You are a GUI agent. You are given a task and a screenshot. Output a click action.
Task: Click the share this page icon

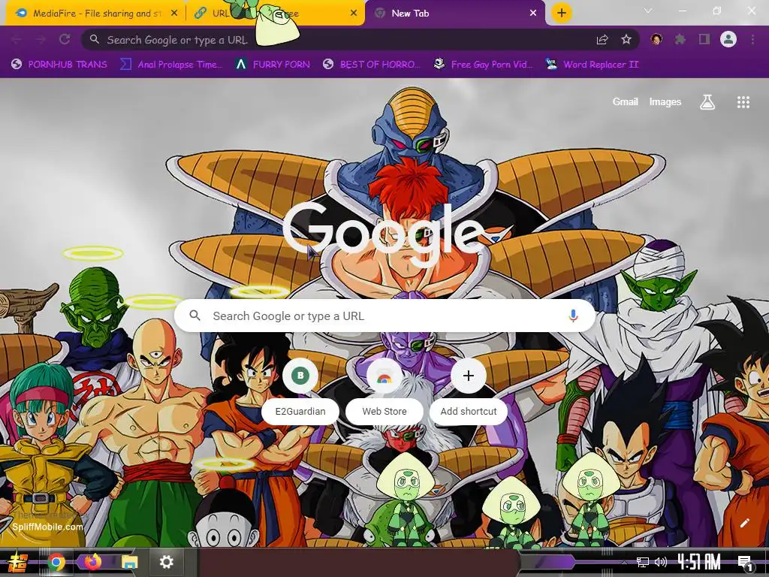click(602, 40)
